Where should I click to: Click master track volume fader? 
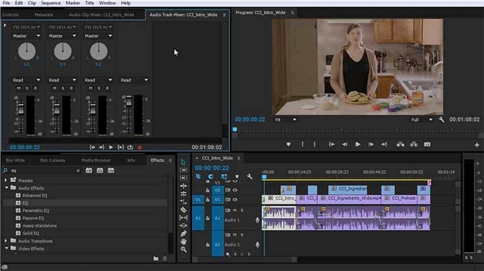coord(129,101)
